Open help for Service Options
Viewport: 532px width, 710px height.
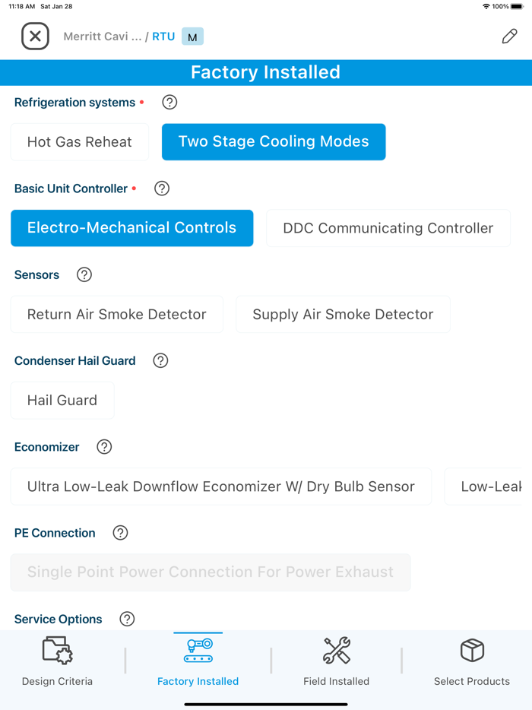126,619
